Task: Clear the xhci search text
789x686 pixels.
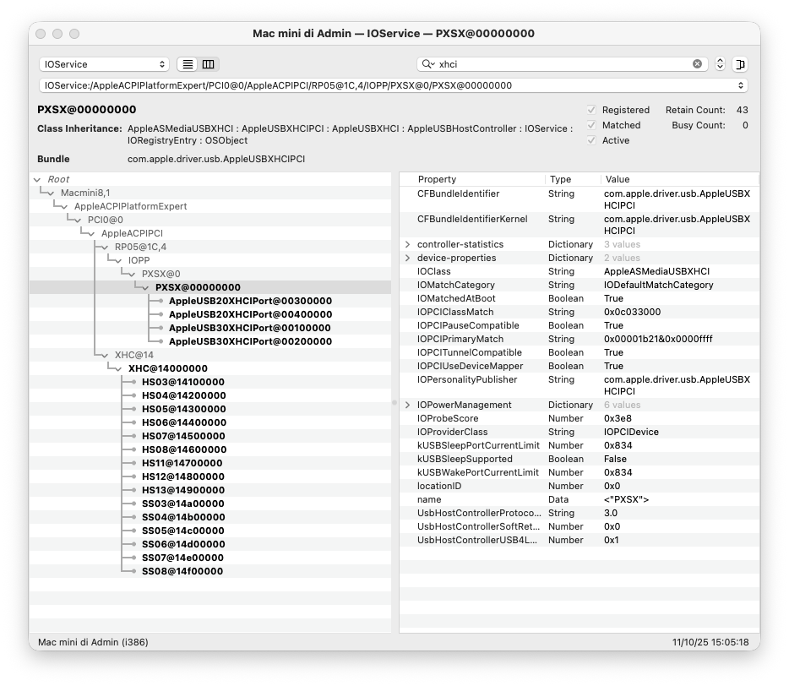Action: tap(697, 64)
